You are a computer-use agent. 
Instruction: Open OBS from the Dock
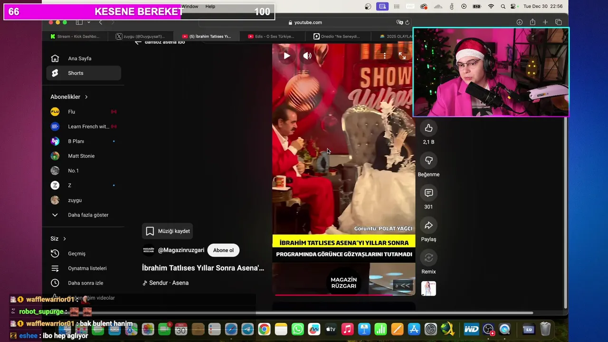[488, 329]
